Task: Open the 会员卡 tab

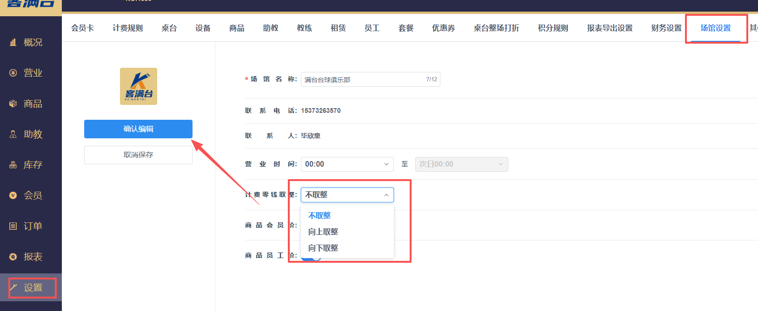Action: coord(82,28)
